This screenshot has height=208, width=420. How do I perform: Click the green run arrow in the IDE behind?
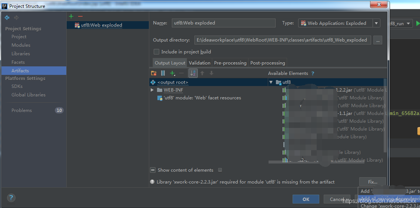point(417,24)
